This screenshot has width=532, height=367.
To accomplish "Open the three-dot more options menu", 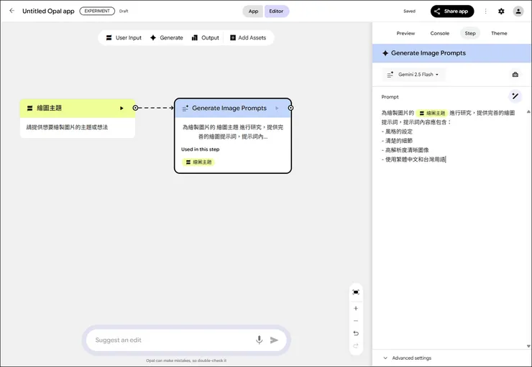I will coord(485,11).
